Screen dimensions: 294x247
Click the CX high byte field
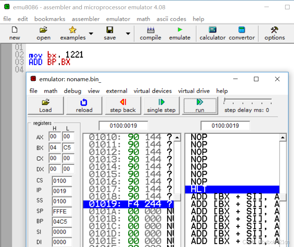(55, 158)
